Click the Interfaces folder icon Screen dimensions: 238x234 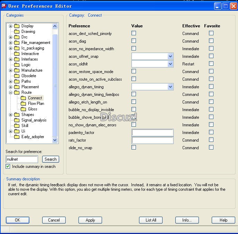pos(17,59)
